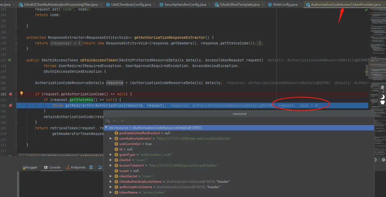The width and height of the screenshot is (386, 197).
Task: Click the field icon beside grantType
Action: coord(116,154)
